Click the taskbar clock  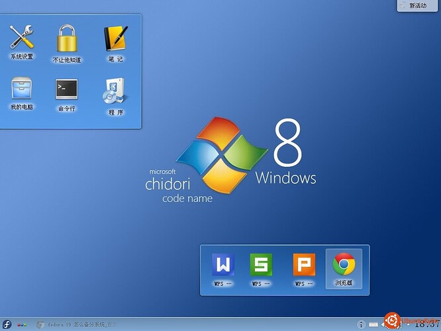[x=427, y=324]
